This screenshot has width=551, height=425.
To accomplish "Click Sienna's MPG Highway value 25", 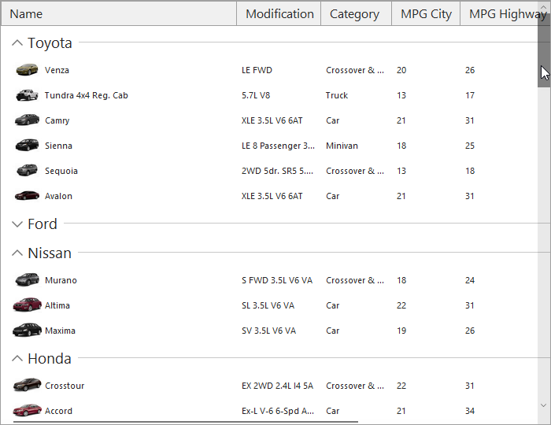I will coord(470,146).
